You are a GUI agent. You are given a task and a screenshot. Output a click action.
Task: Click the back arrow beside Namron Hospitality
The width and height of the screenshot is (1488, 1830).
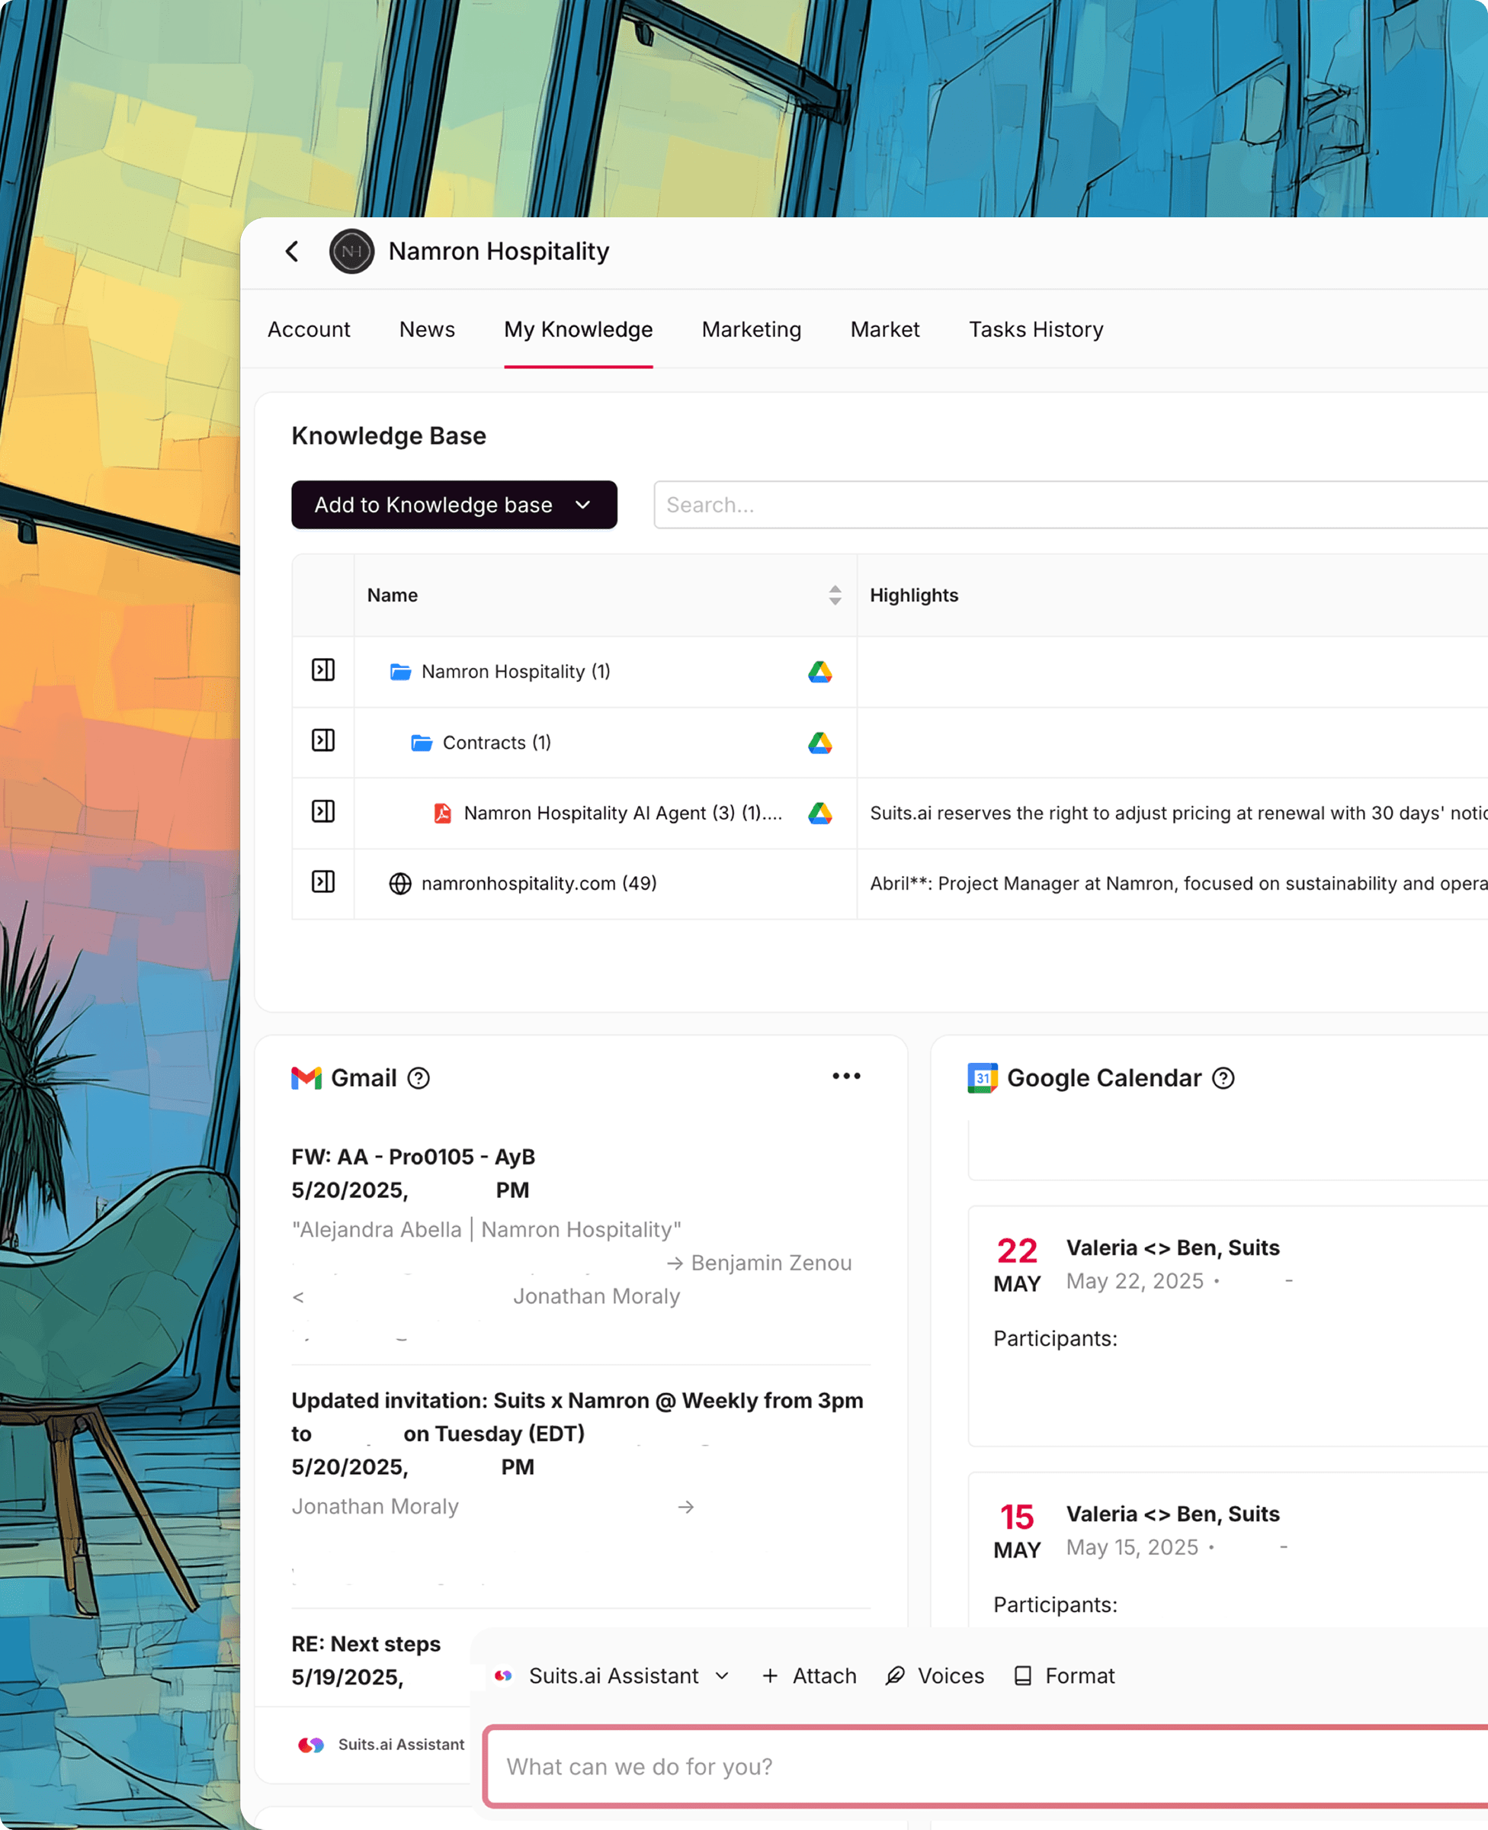(292, 251)
